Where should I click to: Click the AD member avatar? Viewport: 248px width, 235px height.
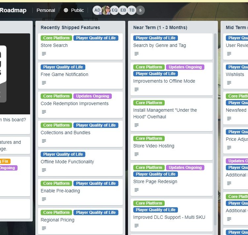click(x=97, y=10)
